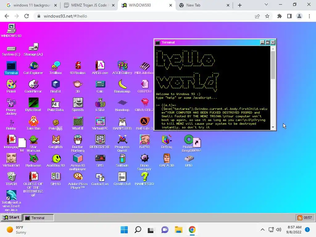Open the System (C:) drive

tap(11, 51)
